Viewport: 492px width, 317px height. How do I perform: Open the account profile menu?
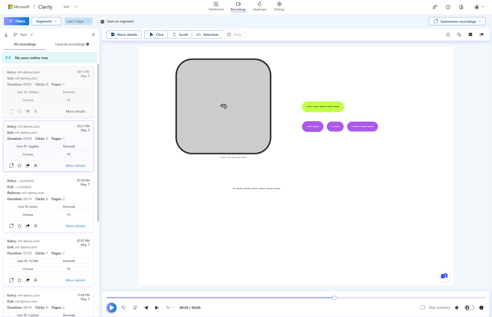click(x=479, y=7)
